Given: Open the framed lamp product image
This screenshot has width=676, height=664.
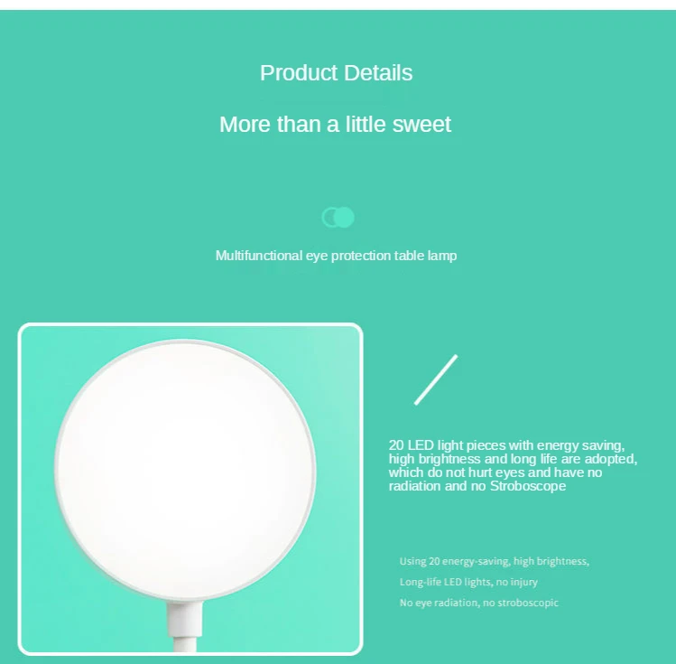Looking at the screenshot, I should point(190,489).
